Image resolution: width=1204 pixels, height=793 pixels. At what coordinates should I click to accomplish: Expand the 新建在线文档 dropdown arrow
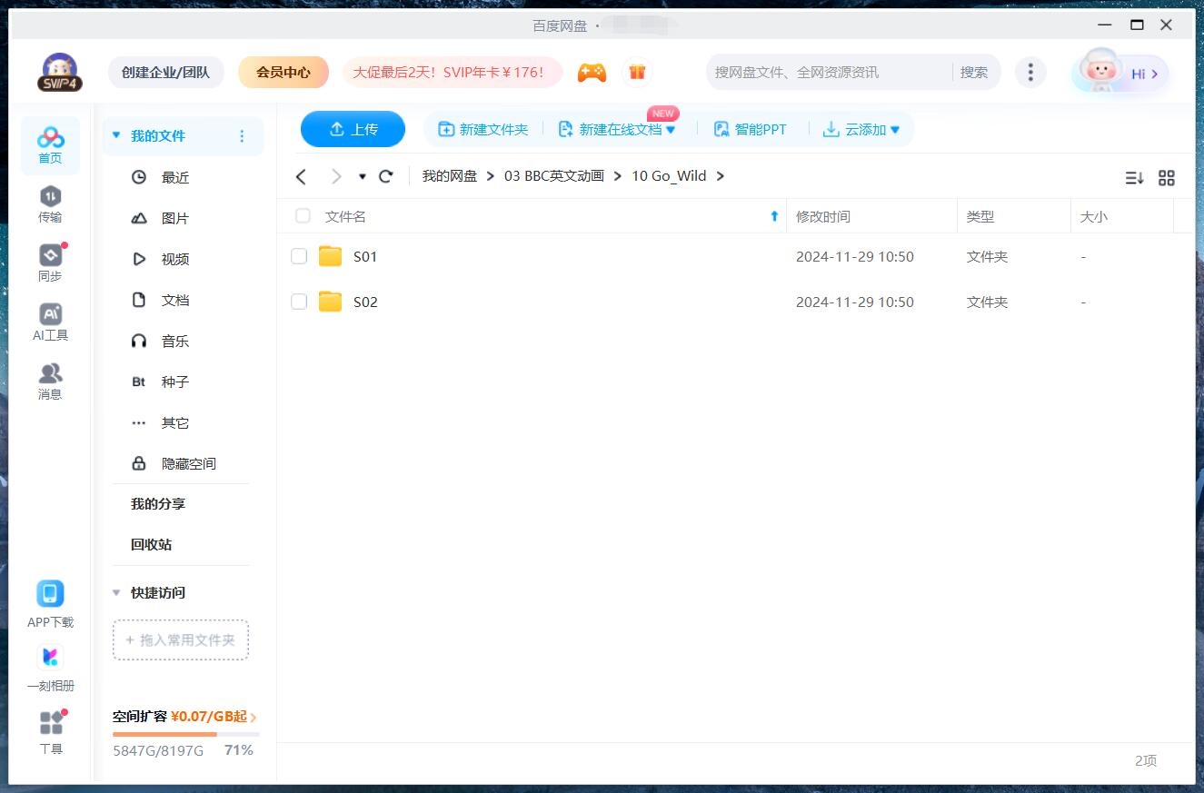[x=671, y=129]
